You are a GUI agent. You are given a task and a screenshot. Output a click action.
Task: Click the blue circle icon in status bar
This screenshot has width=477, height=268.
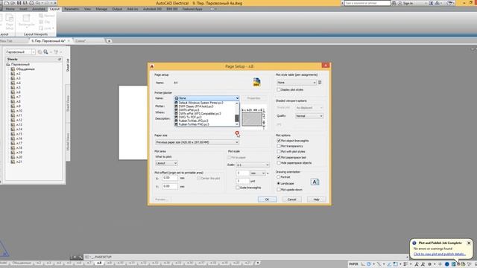coord(447,264)
